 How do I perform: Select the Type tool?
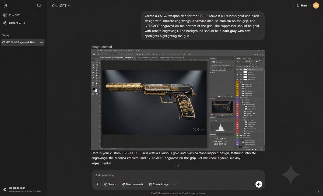coord(93,80)
